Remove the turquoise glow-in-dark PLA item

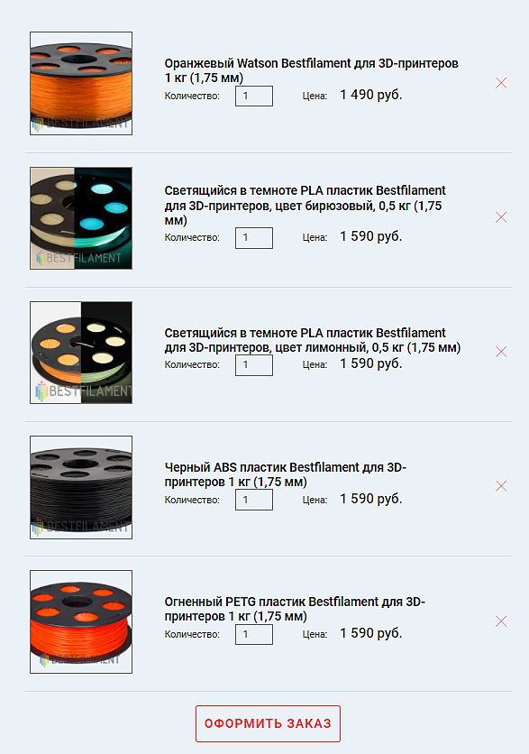click(501, 217)
